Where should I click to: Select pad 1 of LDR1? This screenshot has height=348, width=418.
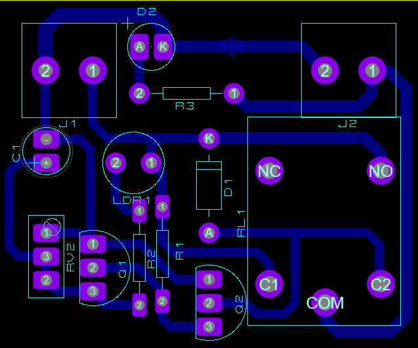tap(151, 163)
